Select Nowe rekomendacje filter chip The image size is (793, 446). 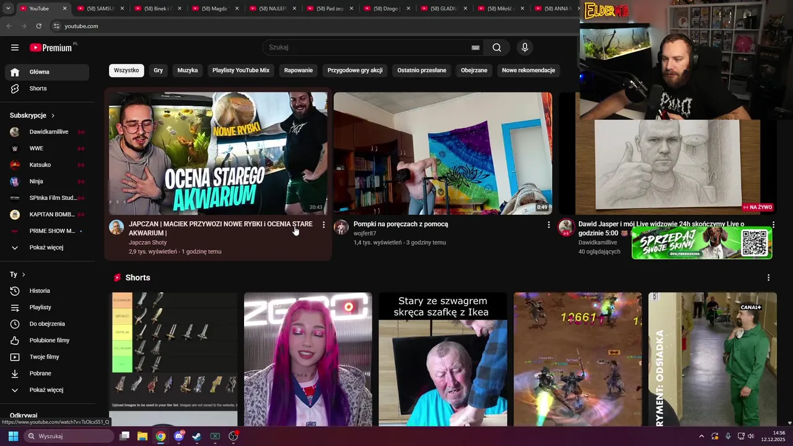click(528, 71)
